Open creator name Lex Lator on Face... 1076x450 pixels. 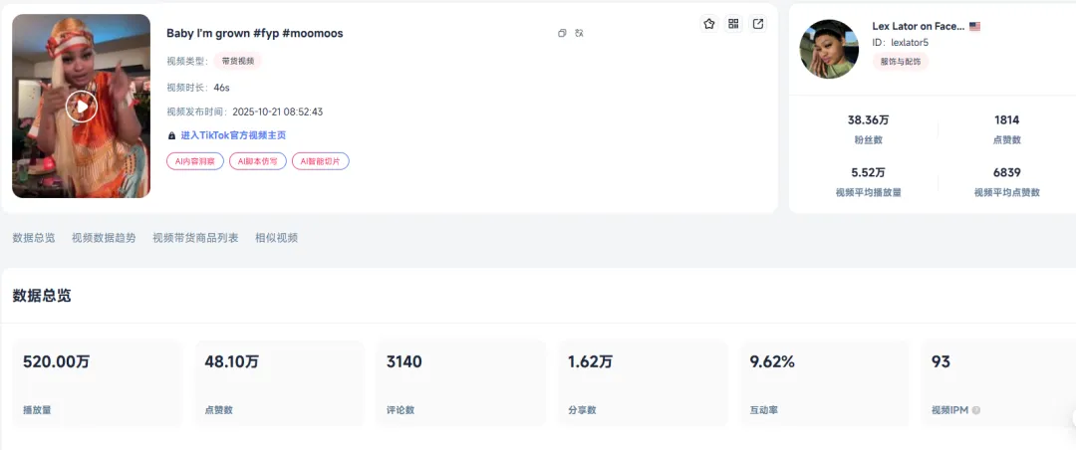click(918, 27)
